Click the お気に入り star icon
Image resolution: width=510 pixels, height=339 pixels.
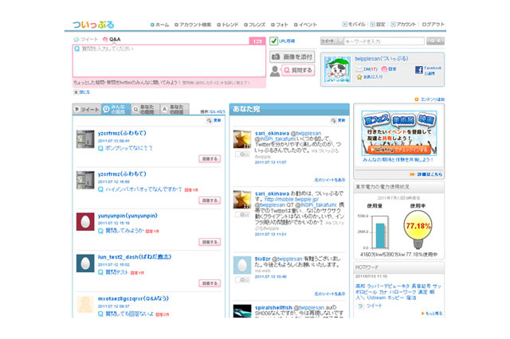359,77
